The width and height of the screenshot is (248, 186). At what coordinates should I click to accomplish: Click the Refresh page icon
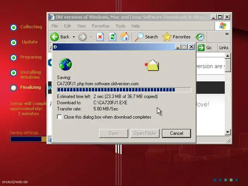113,37
